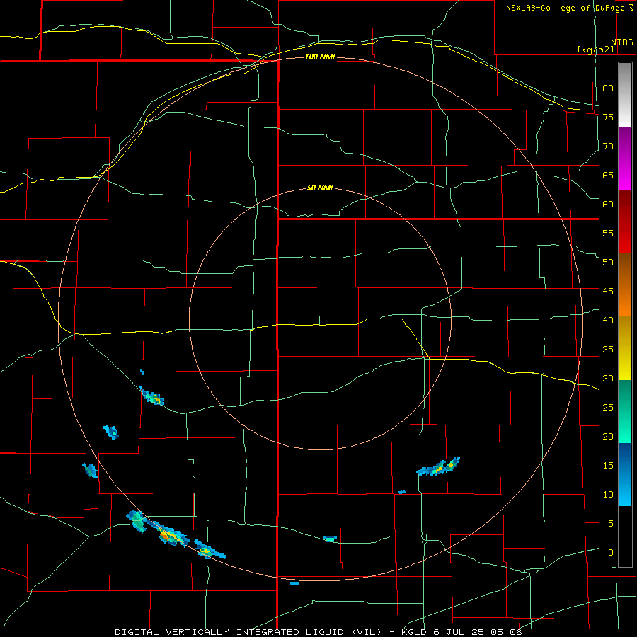Click the NIDS label
Viewport: 637px width, 637px height.
click(621, 42)
